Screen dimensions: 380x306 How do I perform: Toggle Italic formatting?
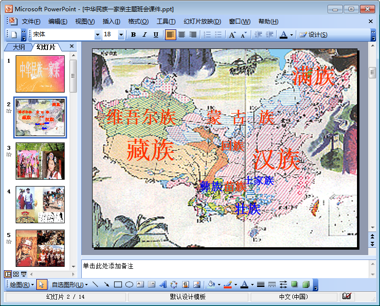coord(144,35)
